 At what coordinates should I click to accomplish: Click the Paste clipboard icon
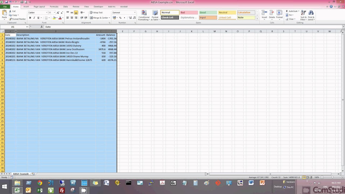(x=4, y=12)
